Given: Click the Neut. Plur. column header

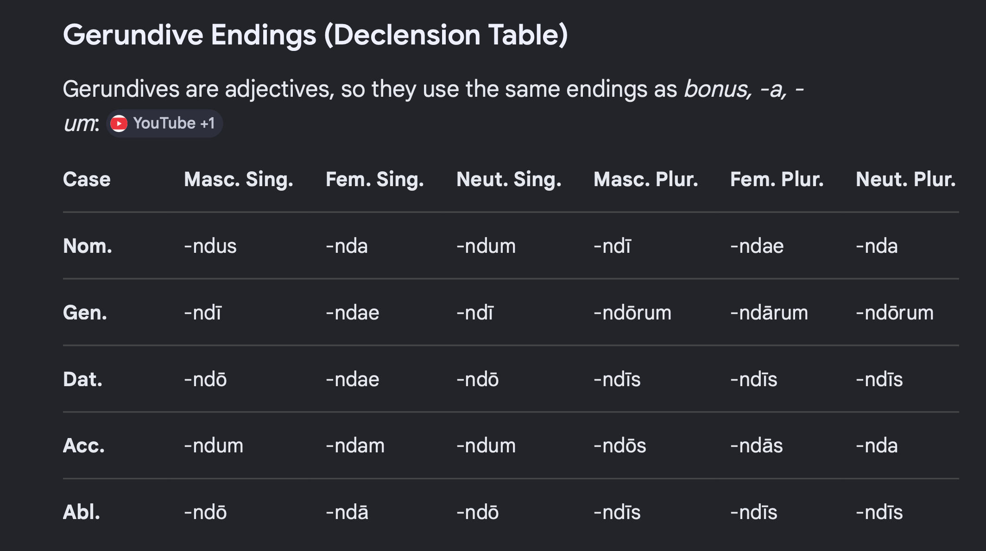Looking at the screenshot, I should 905,179.
